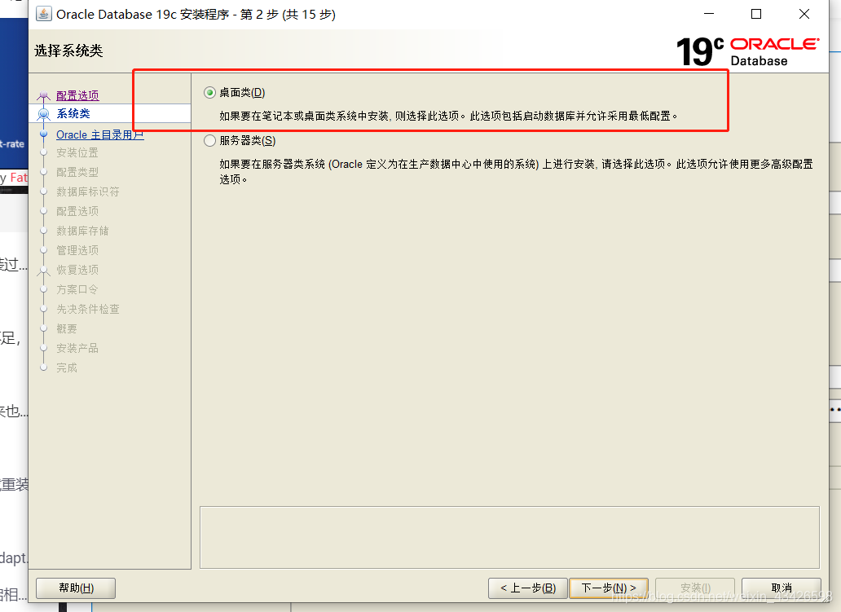This screenshot has width=841, height=612.
Task: Click the 先决条件检查 step label
Action: tap(88, 309)
